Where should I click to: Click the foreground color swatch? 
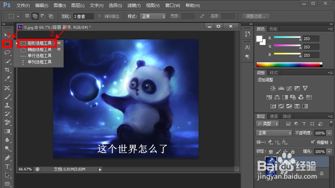pyautogui.click(x=259, y=39)
